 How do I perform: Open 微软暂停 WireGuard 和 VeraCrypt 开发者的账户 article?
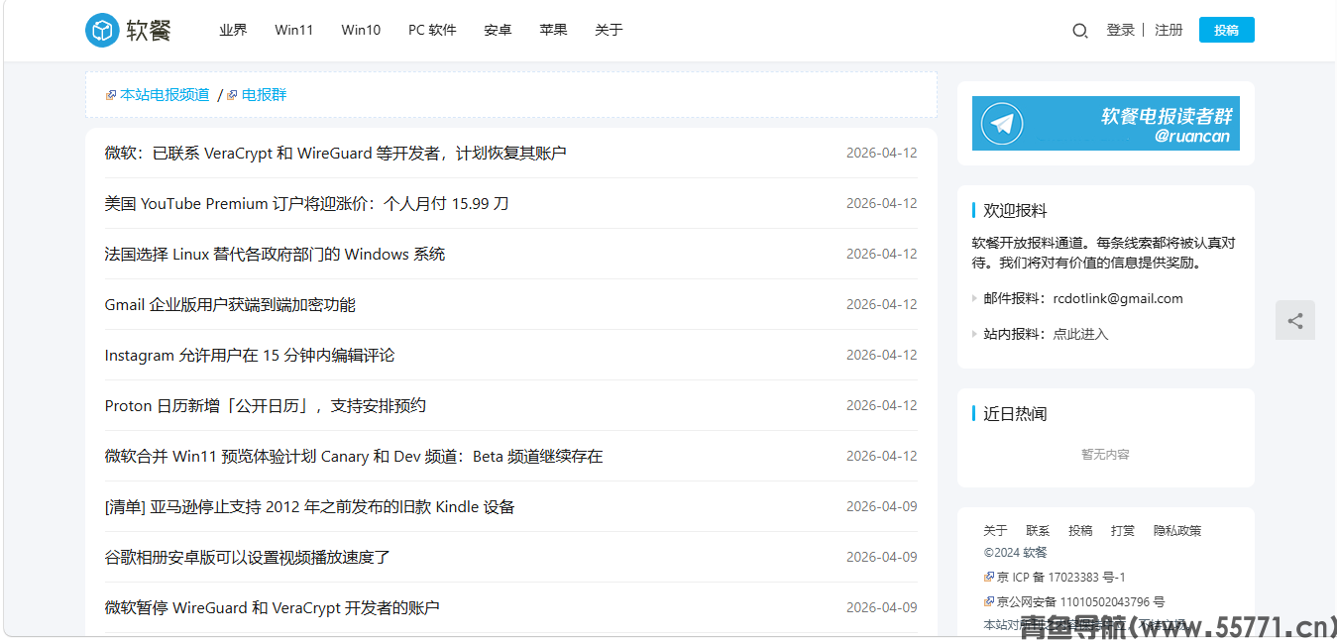[x=272, y=608]
